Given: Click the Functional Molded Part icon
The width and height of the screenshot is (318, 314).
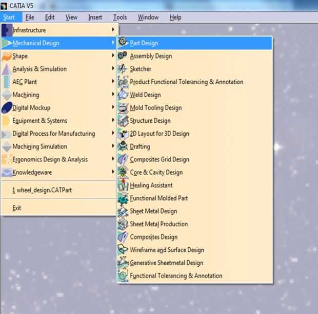Looking at the screenshot, I should (123, 198).
